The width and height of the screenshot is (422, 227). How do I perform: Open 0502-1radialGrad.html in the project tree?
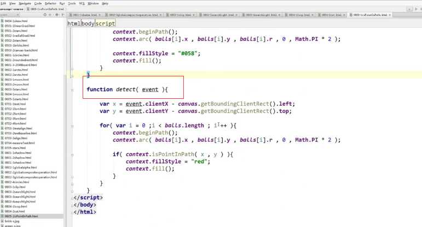pos(20,35)
